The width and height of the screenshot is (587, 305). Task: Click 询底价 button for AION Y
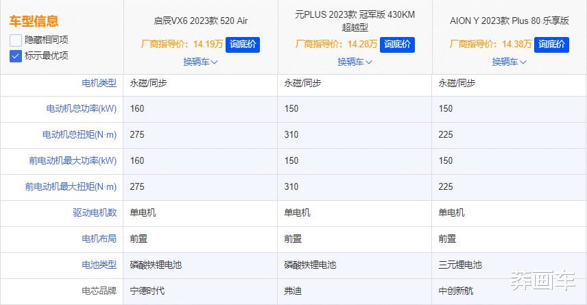[551, 45]
